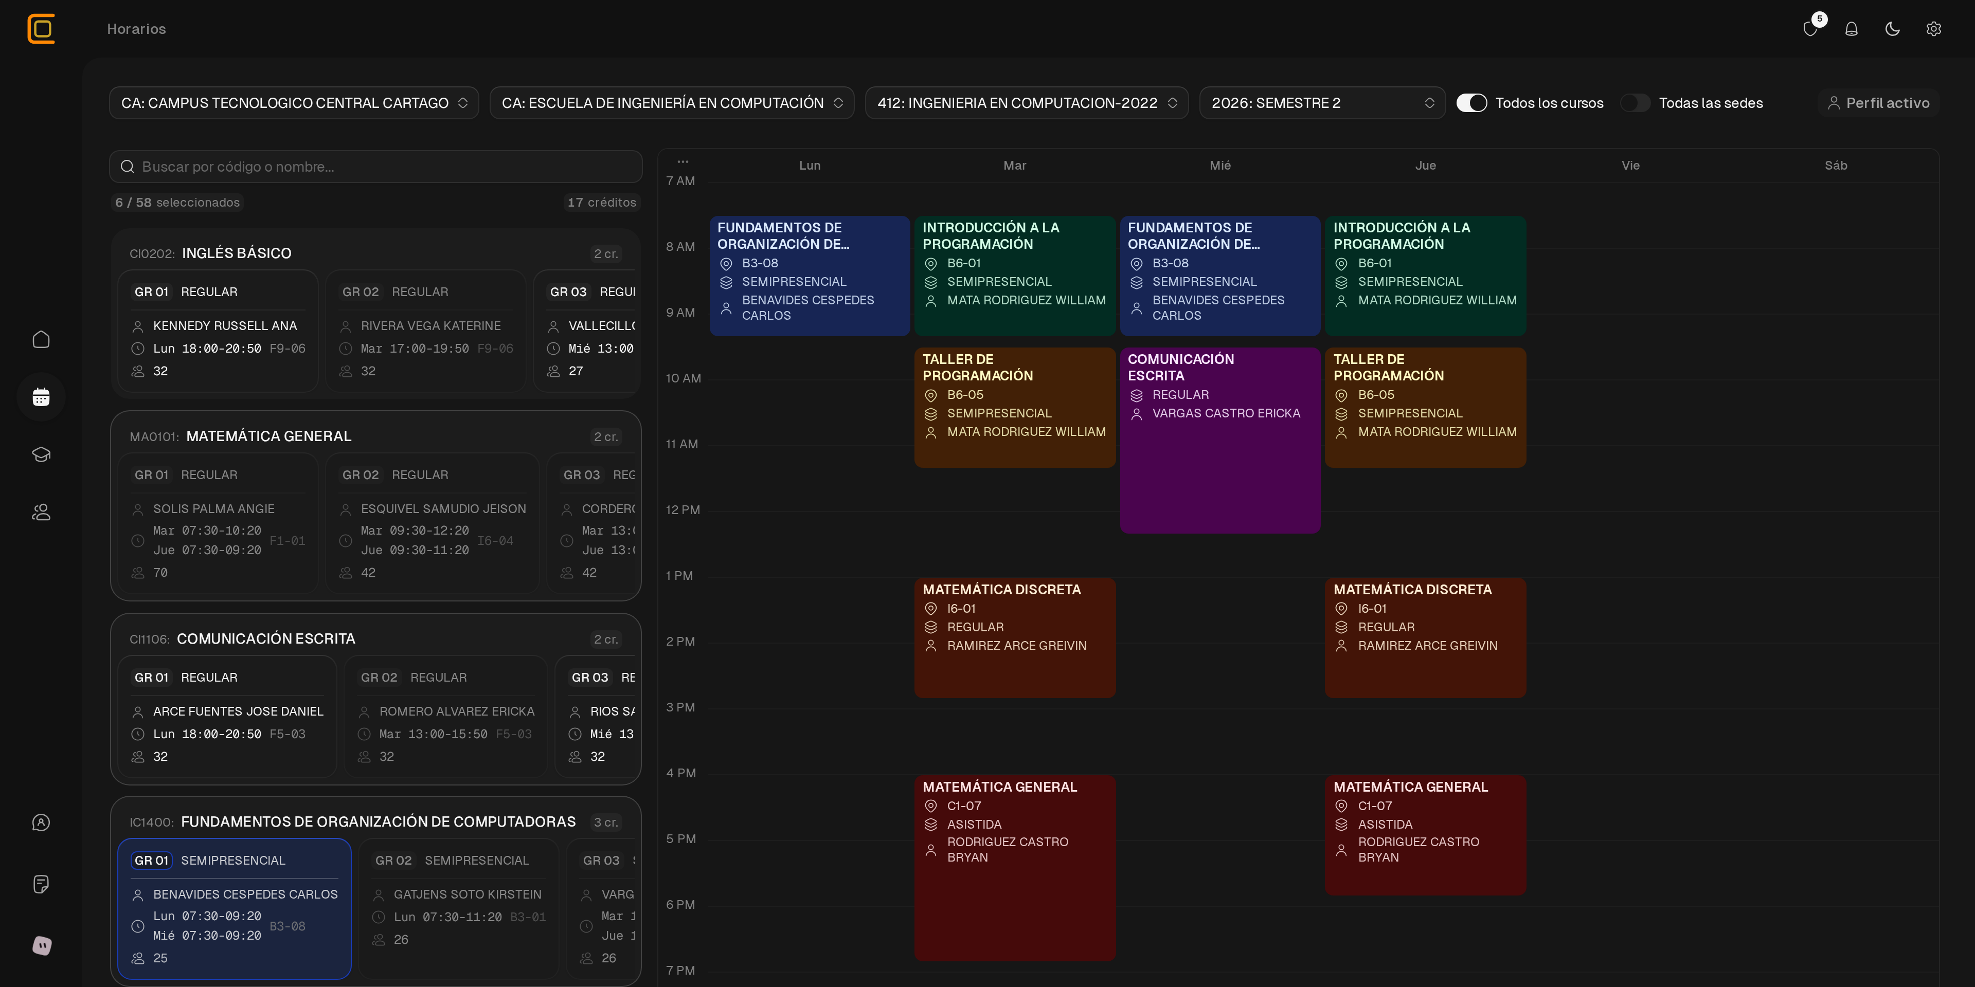The width and height of the screenshot is (1975, 987).
Task: Open the shield icon with badge 5
Action: point(1810,29)
